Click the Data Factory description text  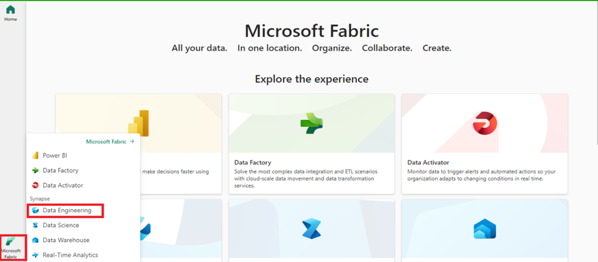(306, 179)
